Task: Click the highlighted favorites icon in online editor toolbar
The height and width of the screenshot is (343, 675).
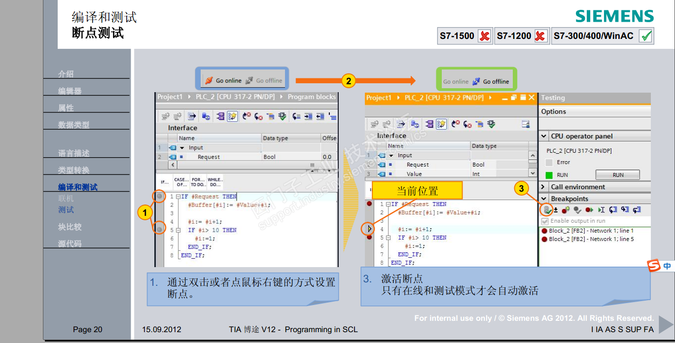Action: coord(442,124)
